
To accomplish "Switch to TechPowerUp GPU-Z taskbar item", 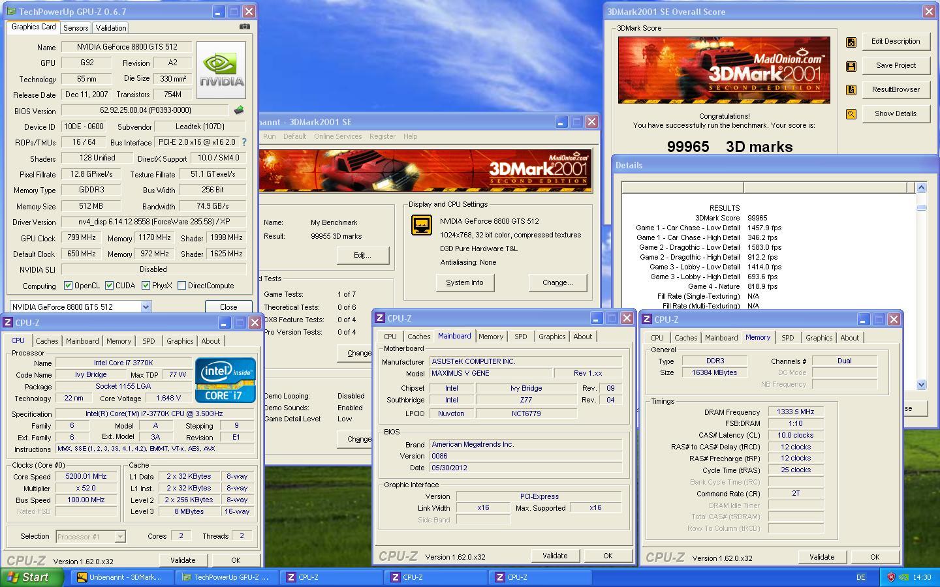I will pyautogui.click(x=227, y=577).
